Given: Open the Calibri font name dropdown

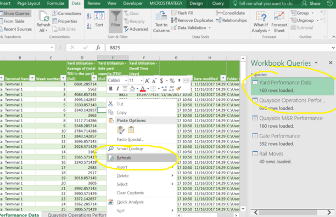Looking at the screenshot, I should 126,81.
